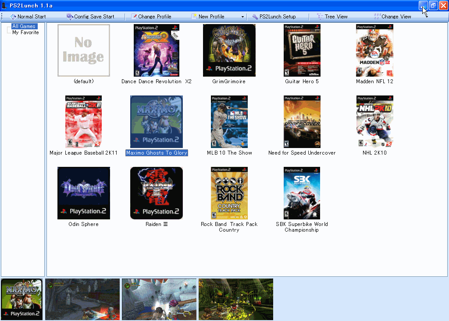Image resolution: width=449 pixels, height=321 pixels.
Task: Select the NHL 2K10 cover
Action: pyautogui.click(x=374, y=122)
